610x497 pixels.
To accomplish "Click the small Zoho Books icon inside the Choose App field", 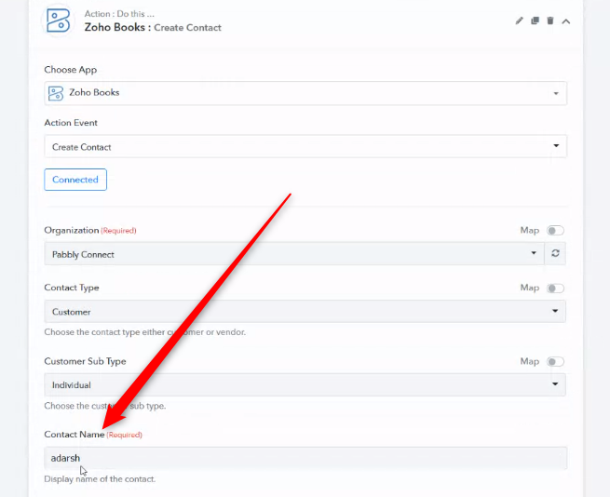I will (56, 93).
